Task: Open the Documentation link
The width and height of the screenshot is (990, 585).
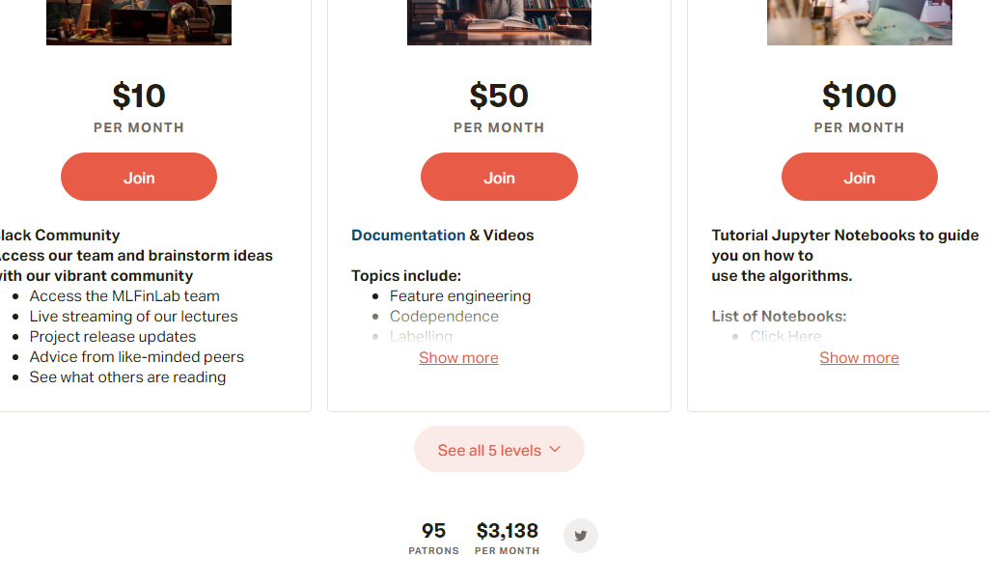Action: [408, 236]
